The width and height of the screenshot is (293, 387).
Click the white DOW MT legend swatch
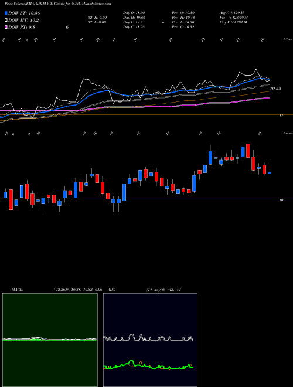(6, 21)
